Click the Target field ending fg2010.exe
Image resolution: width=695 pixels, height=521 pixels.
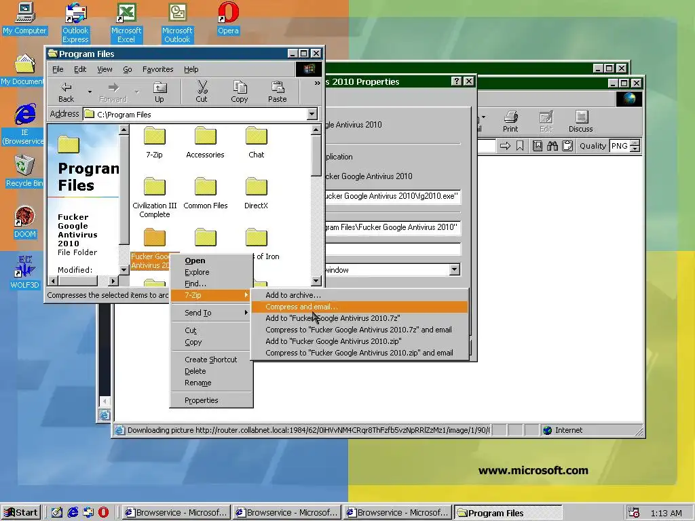tap(393, 196)
